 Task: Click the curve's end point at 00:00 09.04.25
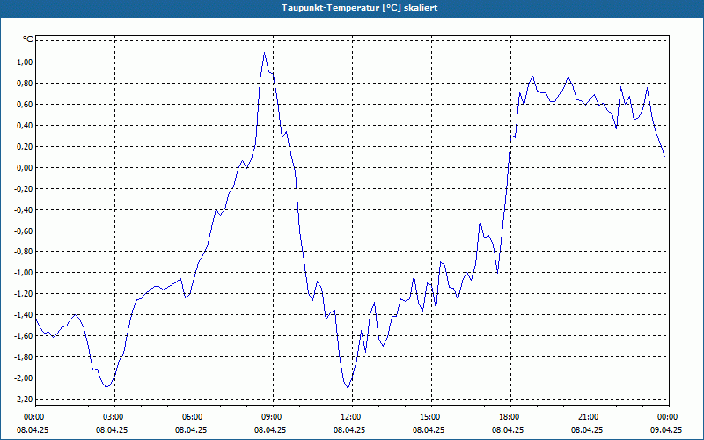point(664,157)
